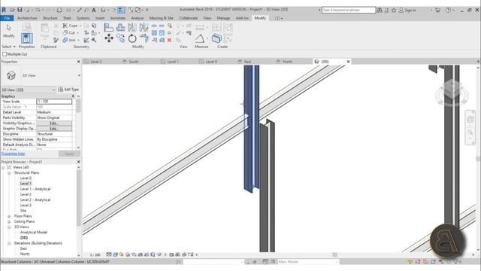The image size is (481, 271).
Task: Choose Mirror - Draw Axis tool
Action: click(144, 27)
